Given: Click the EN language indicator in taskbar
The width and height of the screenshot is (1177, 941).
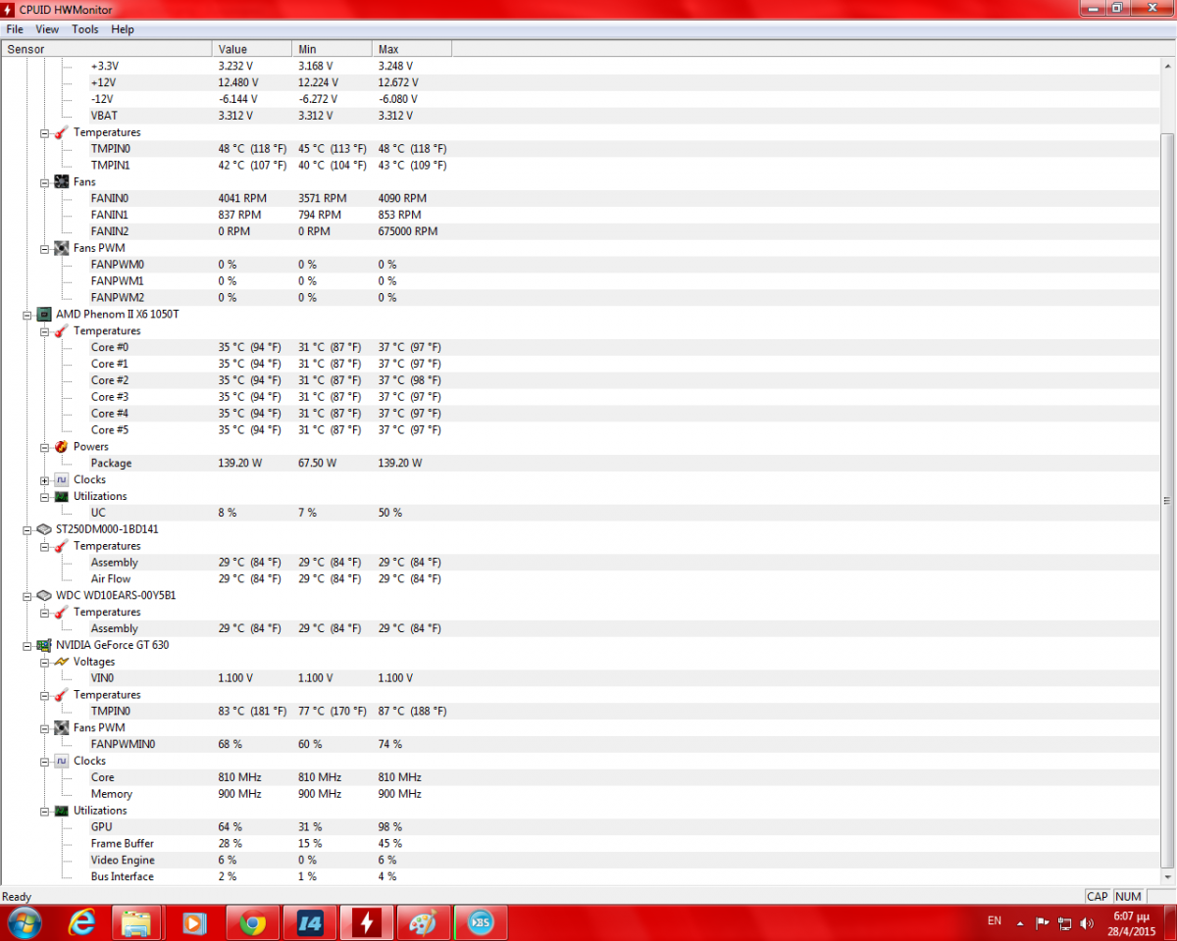Looking at the screenshot, I should [x=995, y=921].
